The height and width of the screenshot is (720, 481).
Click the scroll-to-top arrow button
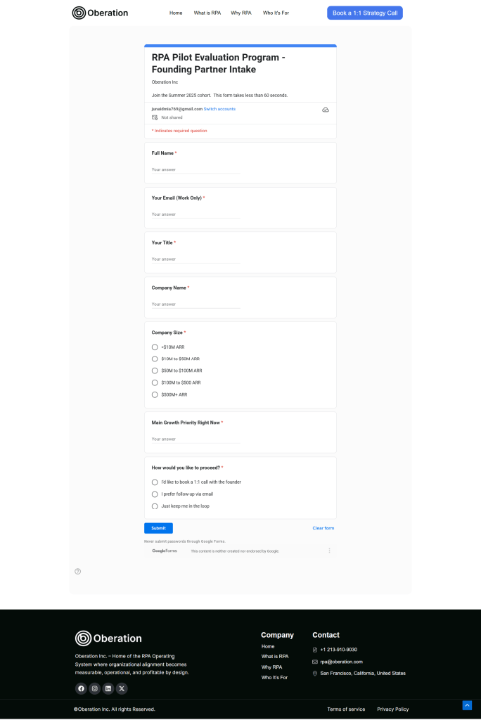pyautogui.click(x=467, y=705)
